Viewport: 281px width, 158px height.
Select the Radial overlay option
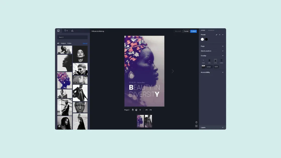221,61
